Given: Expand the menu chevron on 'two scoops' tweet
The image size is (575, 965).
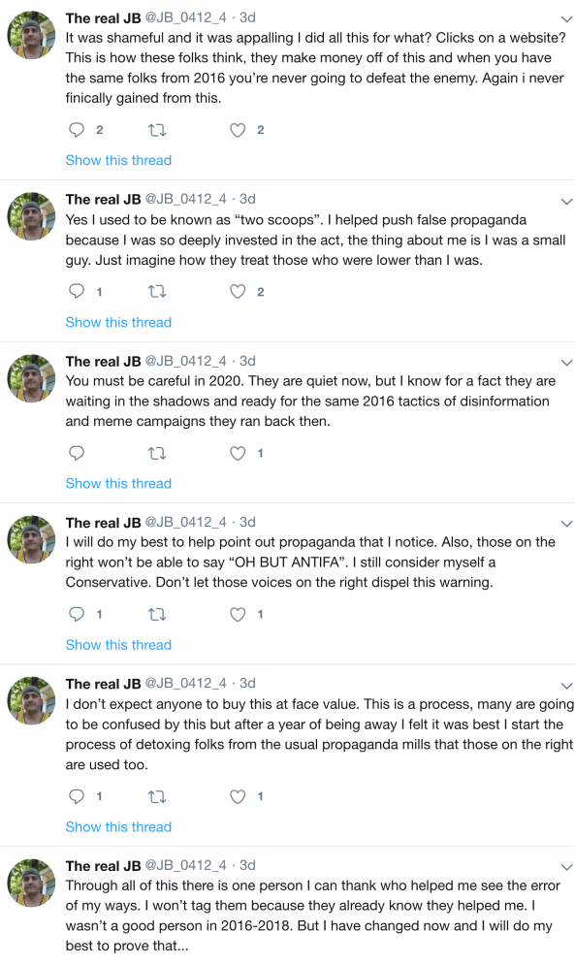Looking at the screenshot, I should (567, 202).
